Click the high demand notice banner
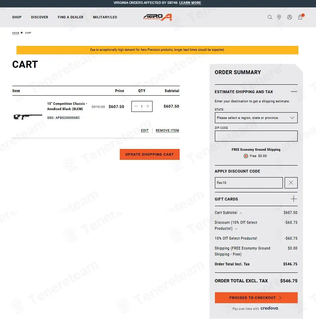Image resolution: width=316 pixels, height=324 pixels. coord(157,50)
